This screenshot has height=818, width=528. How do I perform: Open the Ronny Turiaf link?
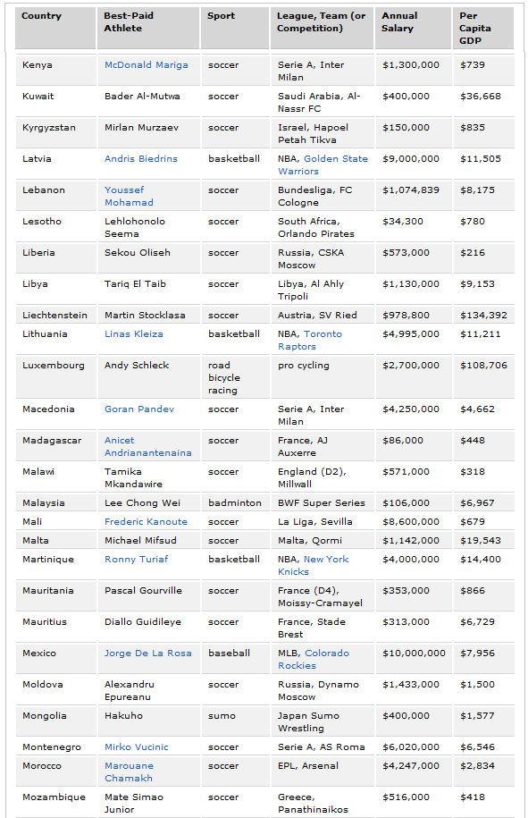tap(136, 560)
